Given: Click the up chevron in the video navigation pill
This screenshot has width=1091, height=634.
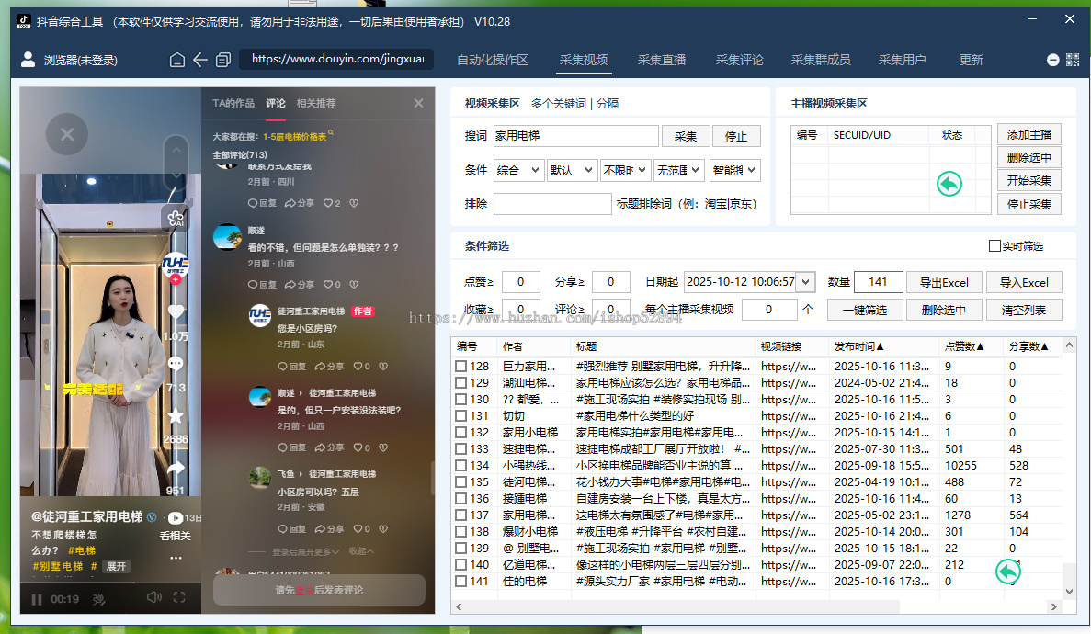Looking at the screenshot, I should pos(176,150).
